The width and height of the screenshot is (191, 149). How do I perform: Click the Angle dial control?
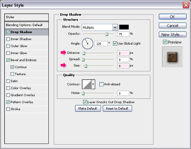click(88, 44)
